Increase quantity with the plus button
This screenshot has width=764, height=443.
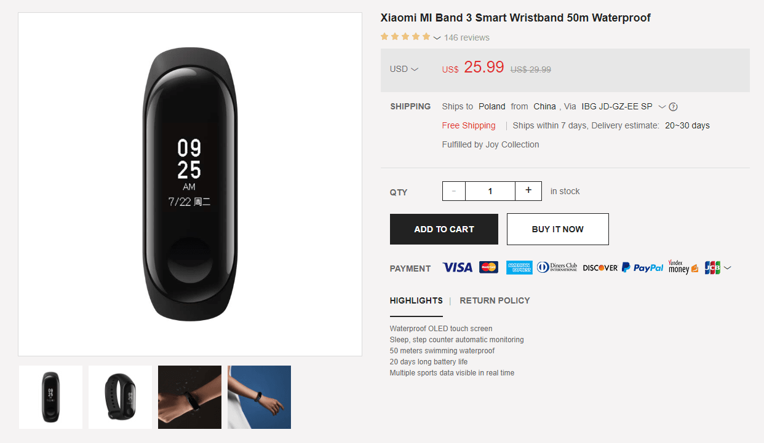(x=528, y=191)
